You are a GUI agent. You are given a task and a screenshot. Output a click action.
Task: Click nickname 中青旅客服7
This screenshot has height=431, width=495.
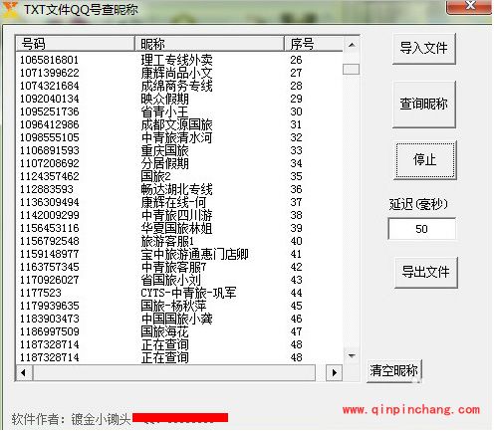[173, 267]
